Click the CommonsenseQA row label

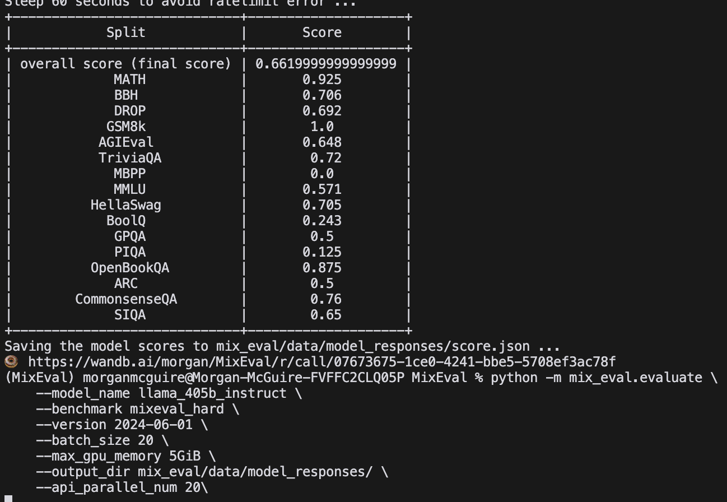click(126, 299)
